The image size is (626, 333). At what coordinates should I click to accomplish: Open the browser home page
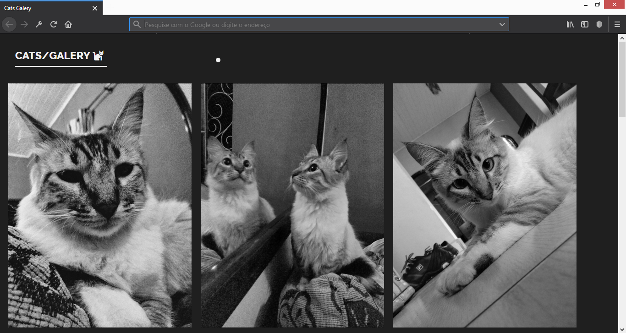tap(68, 24)
